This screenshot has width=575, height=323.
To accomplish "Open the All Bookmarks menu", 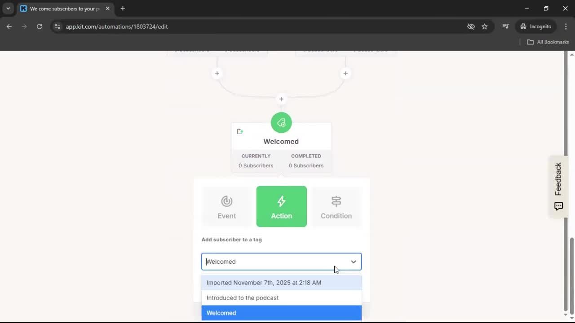I will [548, 42].
